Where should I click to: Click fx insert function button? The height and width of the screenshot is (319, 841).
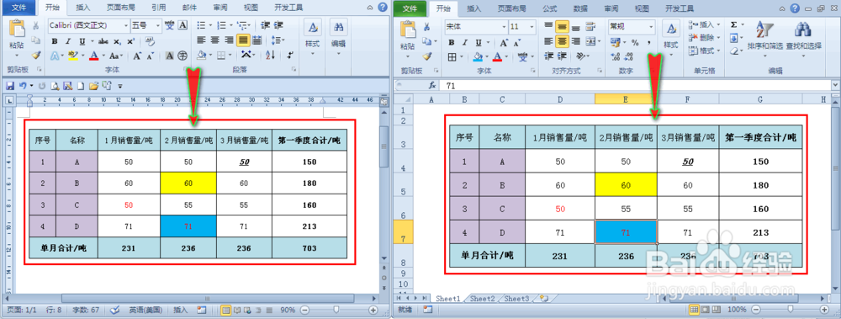tap(432, 85)
